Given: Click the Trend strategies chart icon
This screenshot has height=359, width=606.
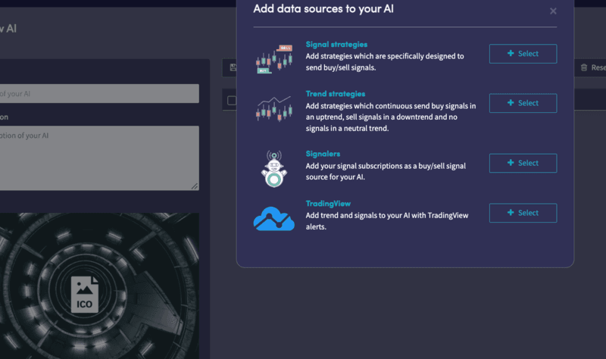Looking at the screenshot, I should click(274, 109).
